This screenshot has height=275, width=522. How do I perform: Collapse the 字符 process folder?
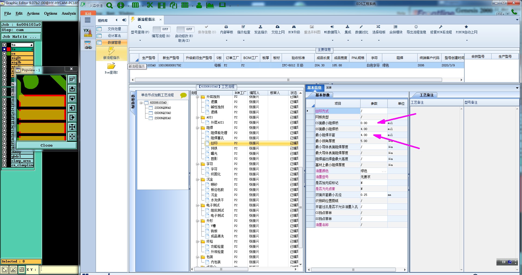[197, 164]
